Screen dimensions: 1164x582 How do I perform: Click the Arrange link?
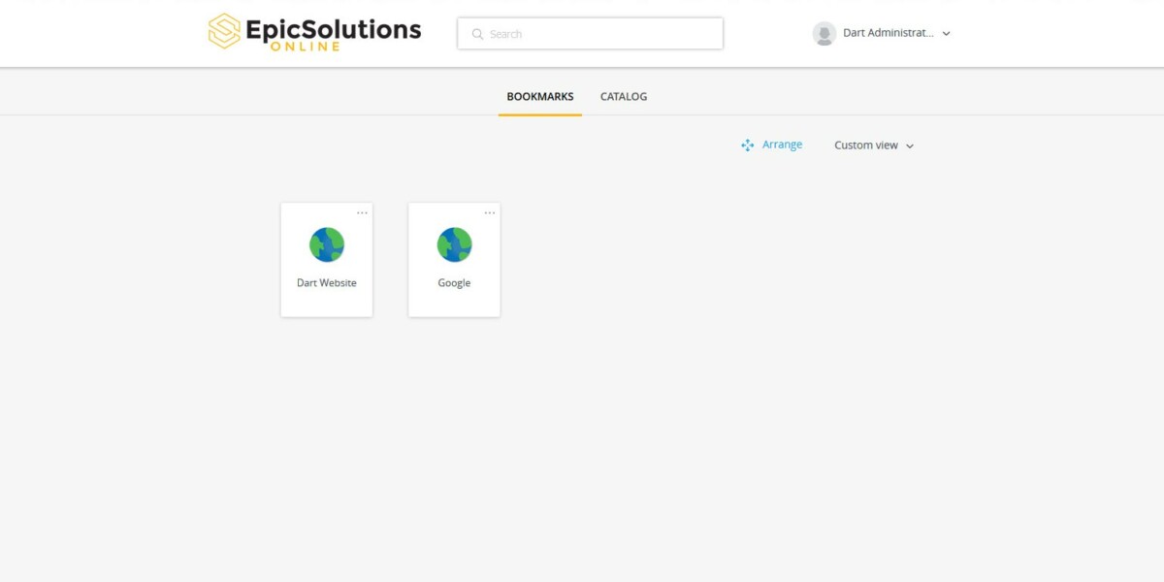coord(781,144)
